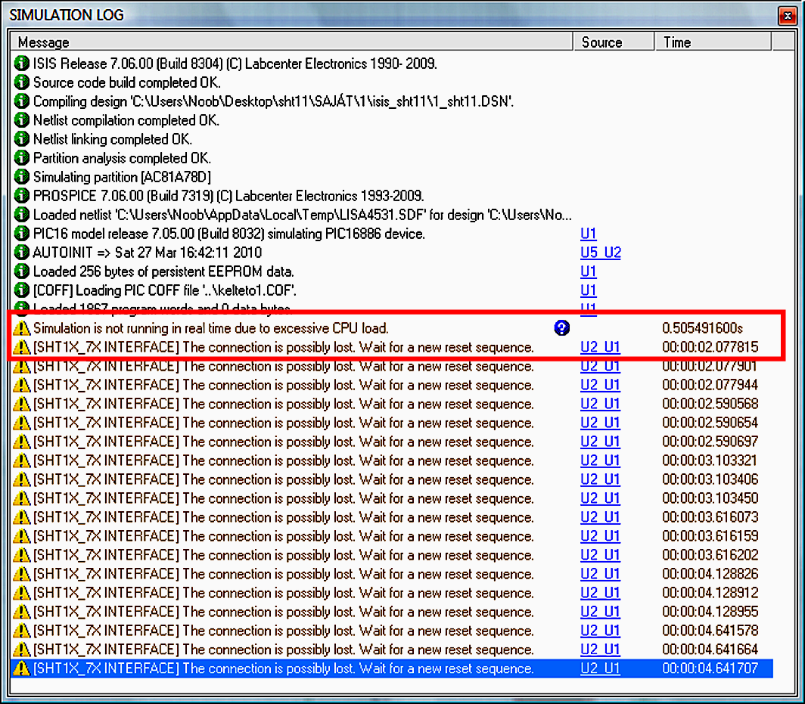The width and height of the screenshot is (805, 704).
Task: Click info icon beside Simulating partition message
Action: (x=21, y=177)
